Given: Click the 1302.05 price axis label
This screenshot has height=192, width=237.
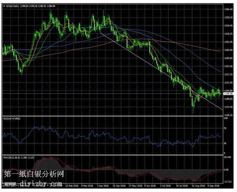Looking at the screenshot, I should pos(229,42).
